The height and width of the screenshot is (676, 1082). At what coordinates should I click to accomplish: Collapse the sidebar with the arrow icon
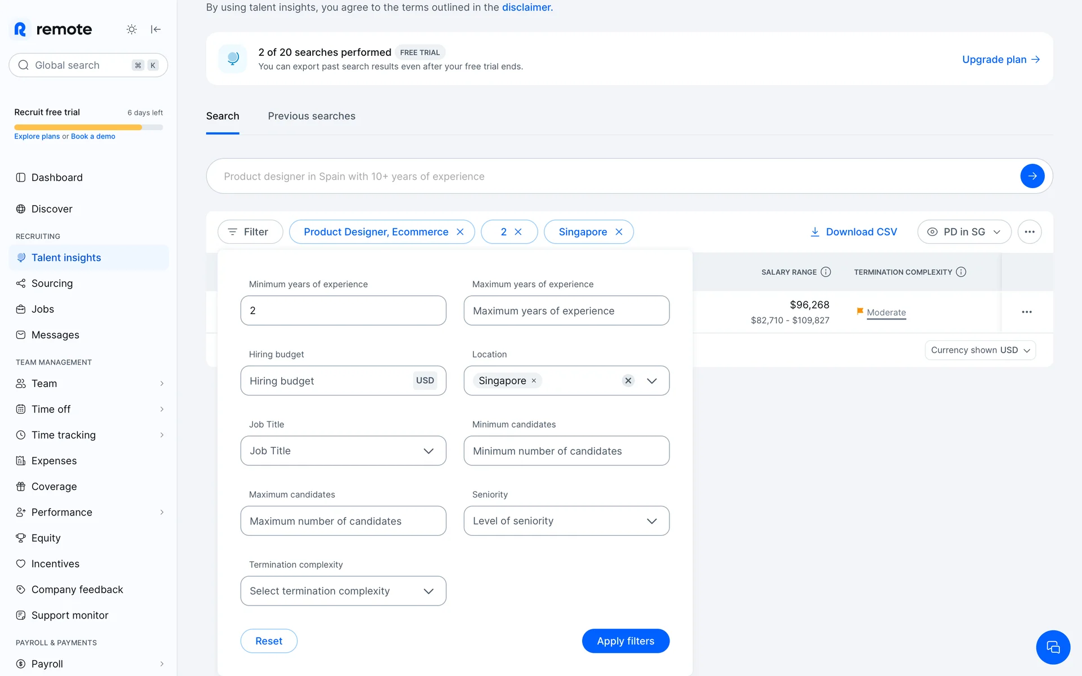tap(156, 29)
